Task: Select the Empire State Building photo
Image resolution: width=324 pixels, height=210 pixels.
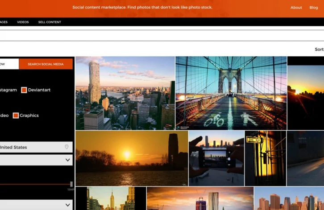Action: [111, 198]
